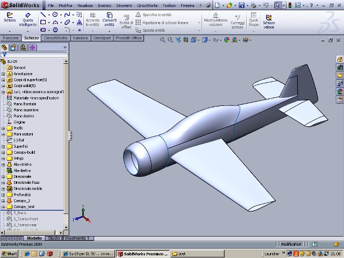Screen dimensions: 344x258
Task: Click the Windows Start button
Action: pyautogui.click(x=9, y=253)
